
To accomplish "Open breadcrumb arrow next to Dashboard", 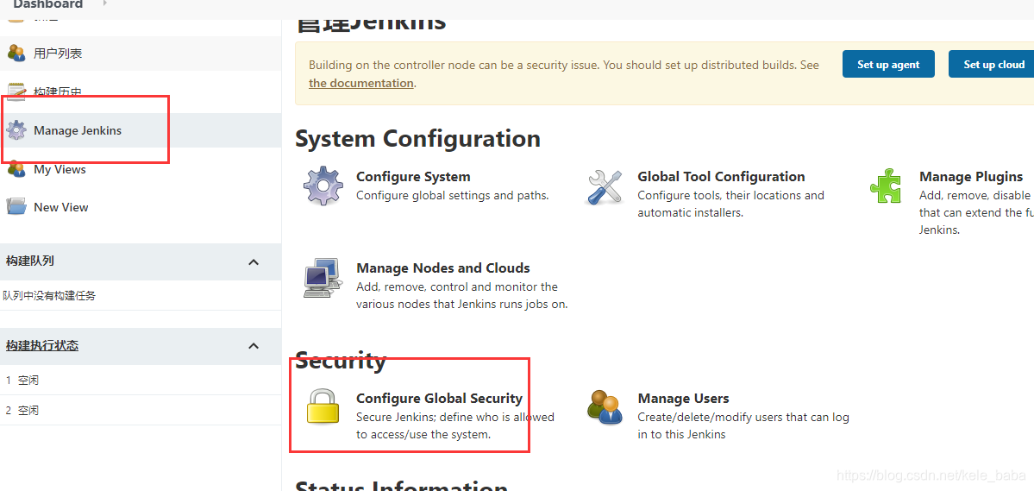I will click(105, 3).
